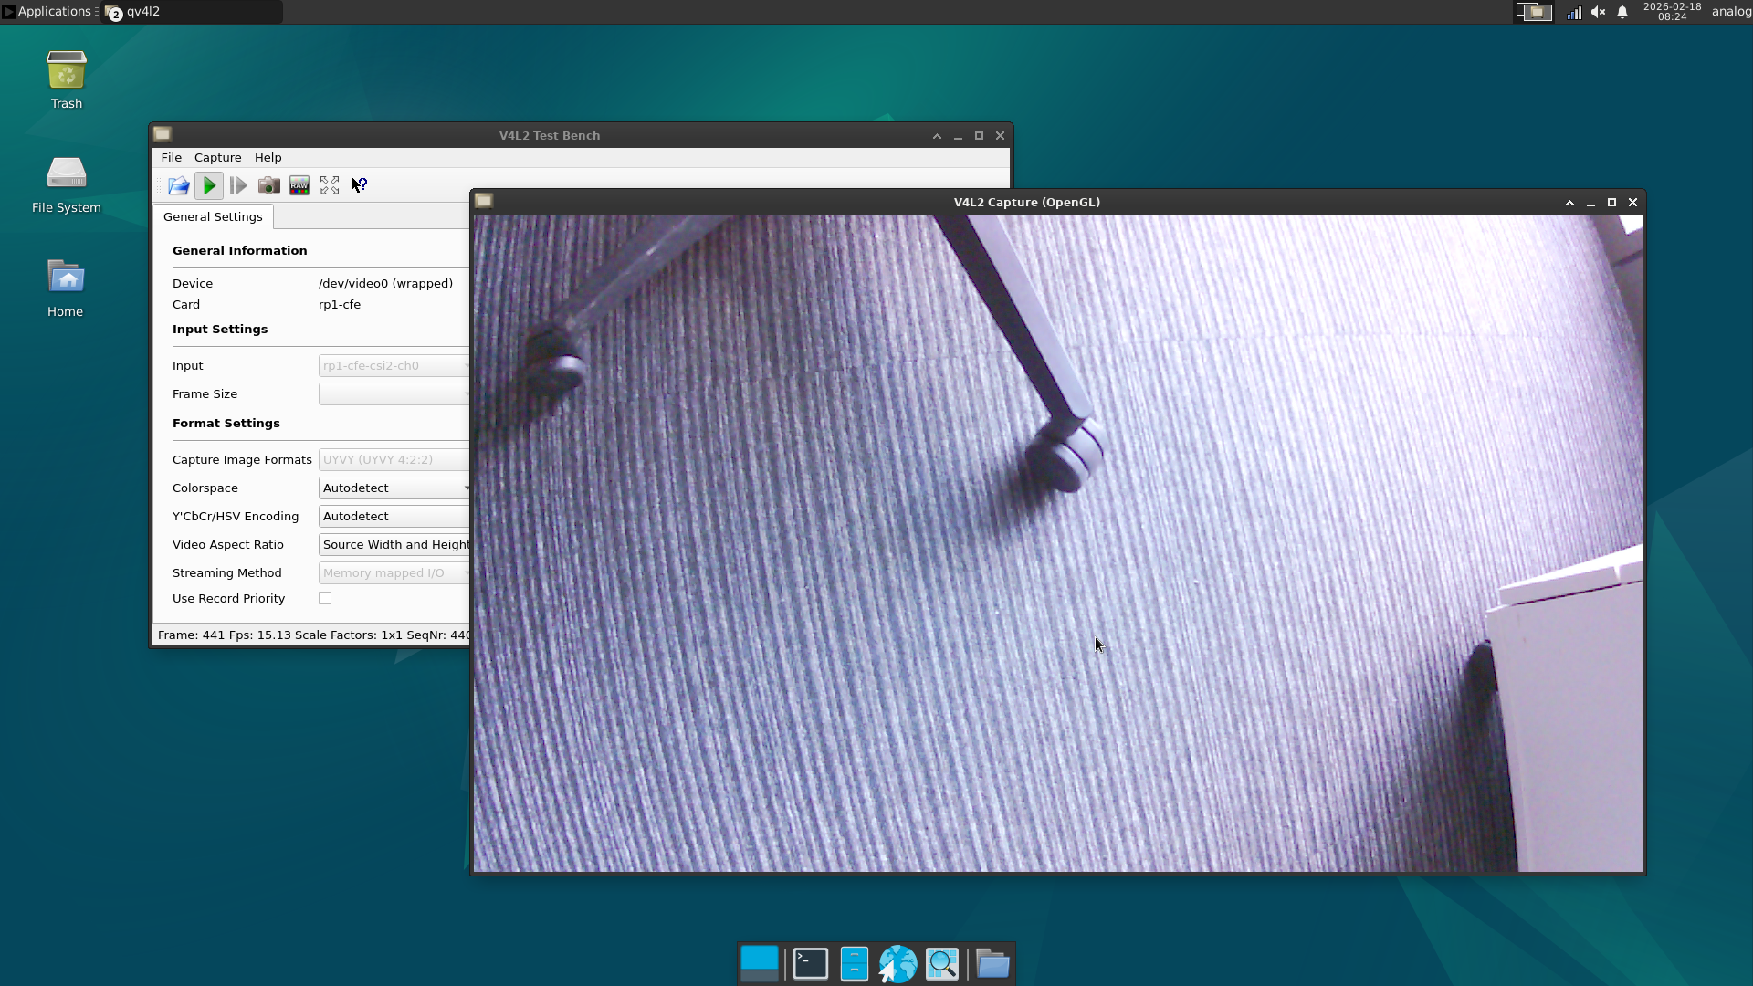The image size is (1753, 986).
Task: Launch the terminal from the dock
Action: [810, 963]
